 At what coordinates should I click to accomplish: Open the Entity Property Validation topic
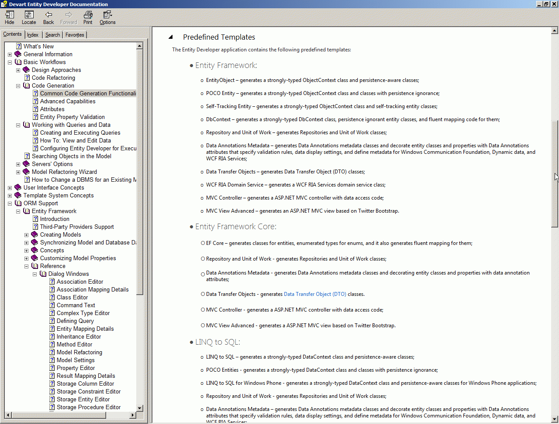coord(72,117)
